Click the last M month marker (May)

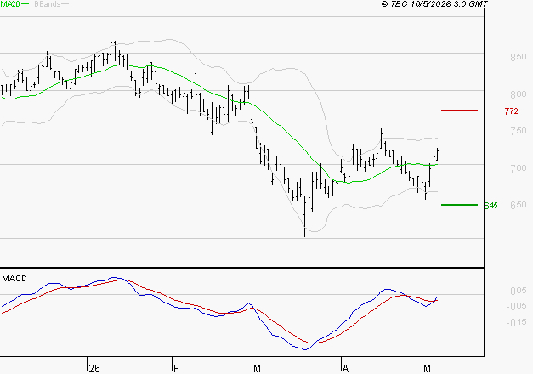[427, 368]
